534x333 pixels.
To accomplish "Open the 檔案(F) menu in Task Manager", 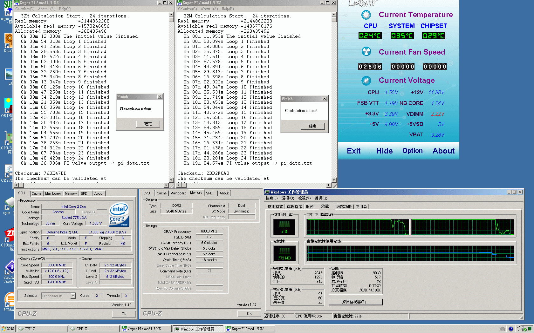I will tap(271, 198).
